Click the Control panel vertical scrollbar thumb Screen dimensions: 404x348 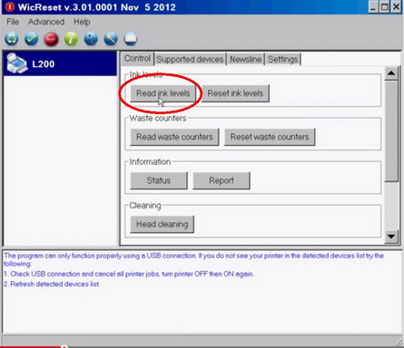tap(391, 130)
